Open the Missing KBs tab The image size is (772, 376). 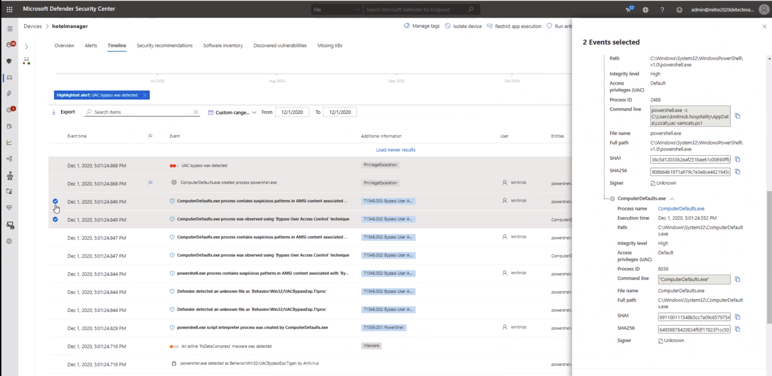click(x=330, y=46)
